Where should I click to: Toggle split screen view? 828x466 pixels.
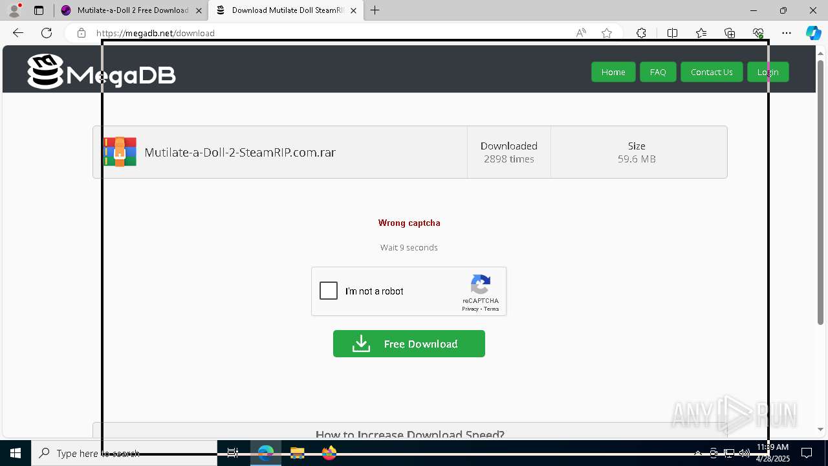[672, 33]
